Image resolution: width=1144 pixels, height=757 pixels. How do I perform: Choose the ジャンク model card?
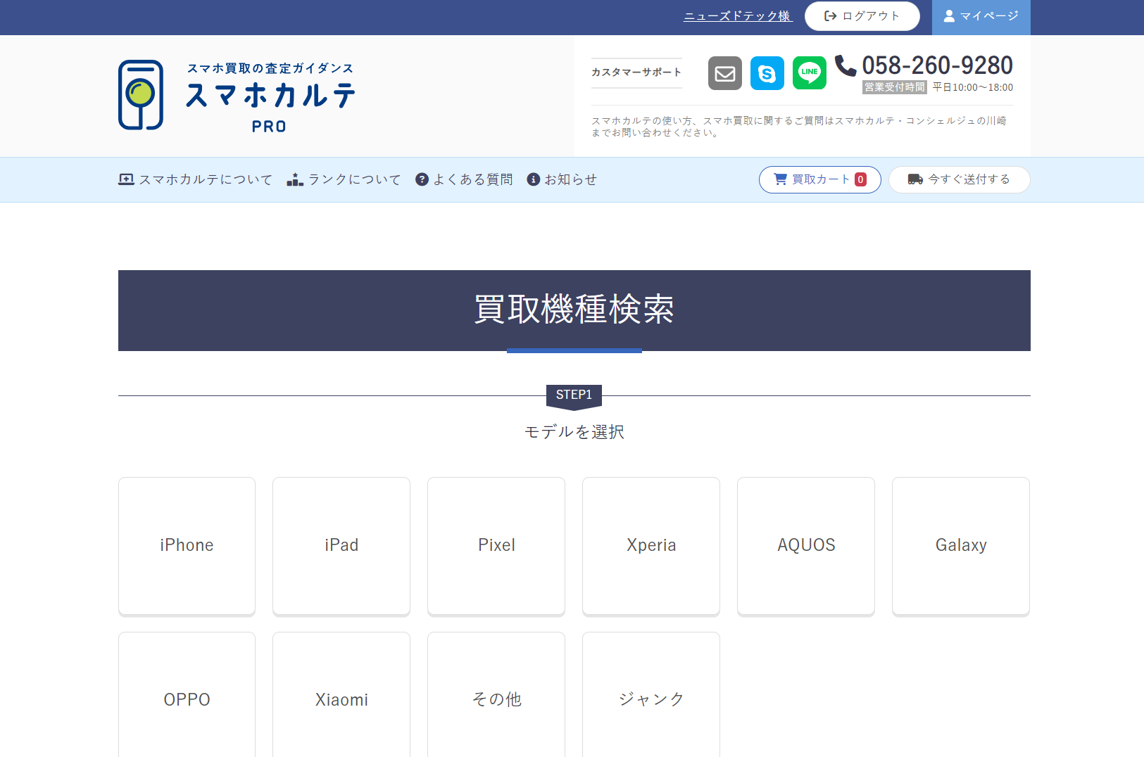point(651,695)
